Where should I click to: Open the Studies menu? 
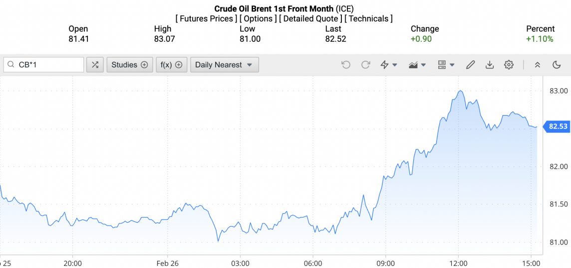pyautogui.click(x=129, y=65)
